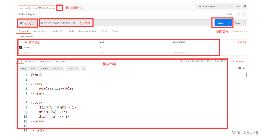
Task: Select the response Body tab
Action: [20, 61]
